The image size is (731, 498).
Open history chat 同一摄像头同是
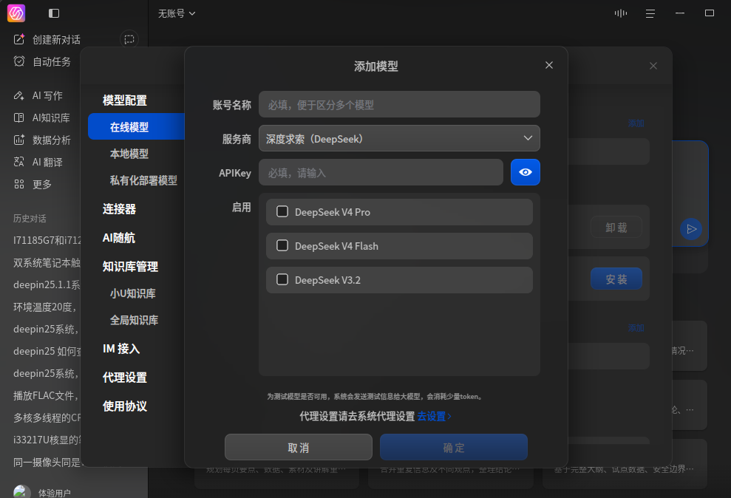[x=47, y=462]
